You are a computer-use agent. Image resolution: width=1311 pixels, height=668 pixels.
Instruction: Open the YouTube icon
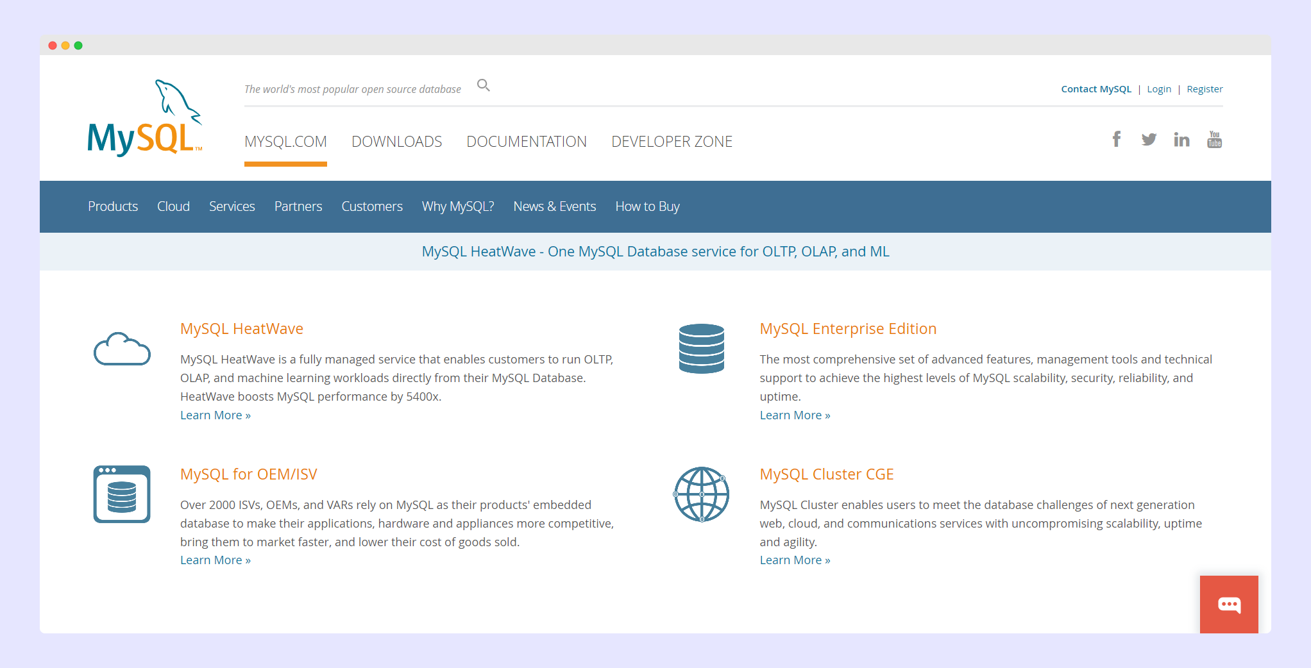(1214, 139)
